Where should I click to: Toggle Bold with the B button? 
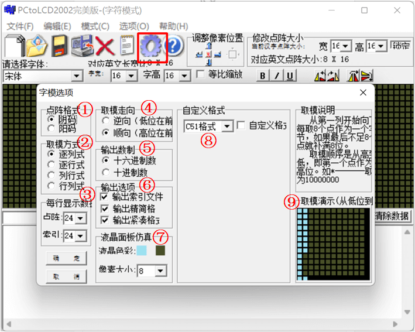[x=263, y=76]
